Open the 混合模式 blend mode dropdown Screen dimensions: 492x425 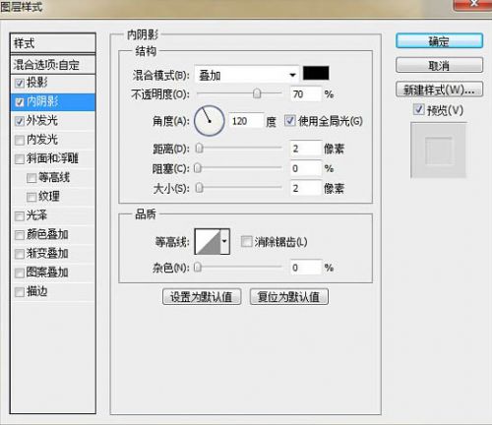[x=247, y=75]
